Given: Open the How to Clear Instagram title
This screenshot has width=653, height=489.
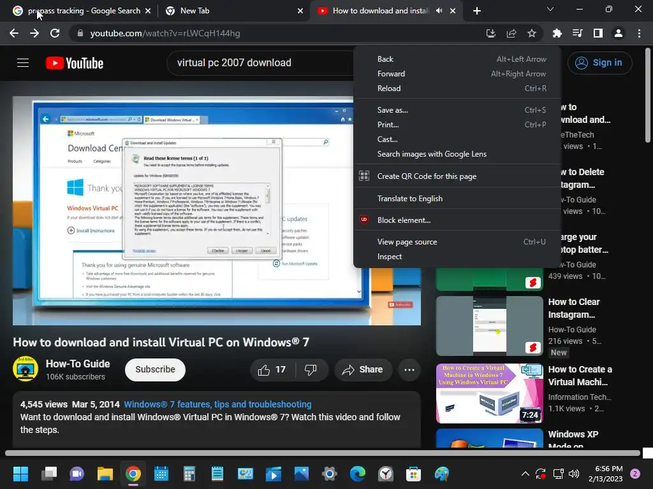Looking at the screenshot, I should pos(574,308).
